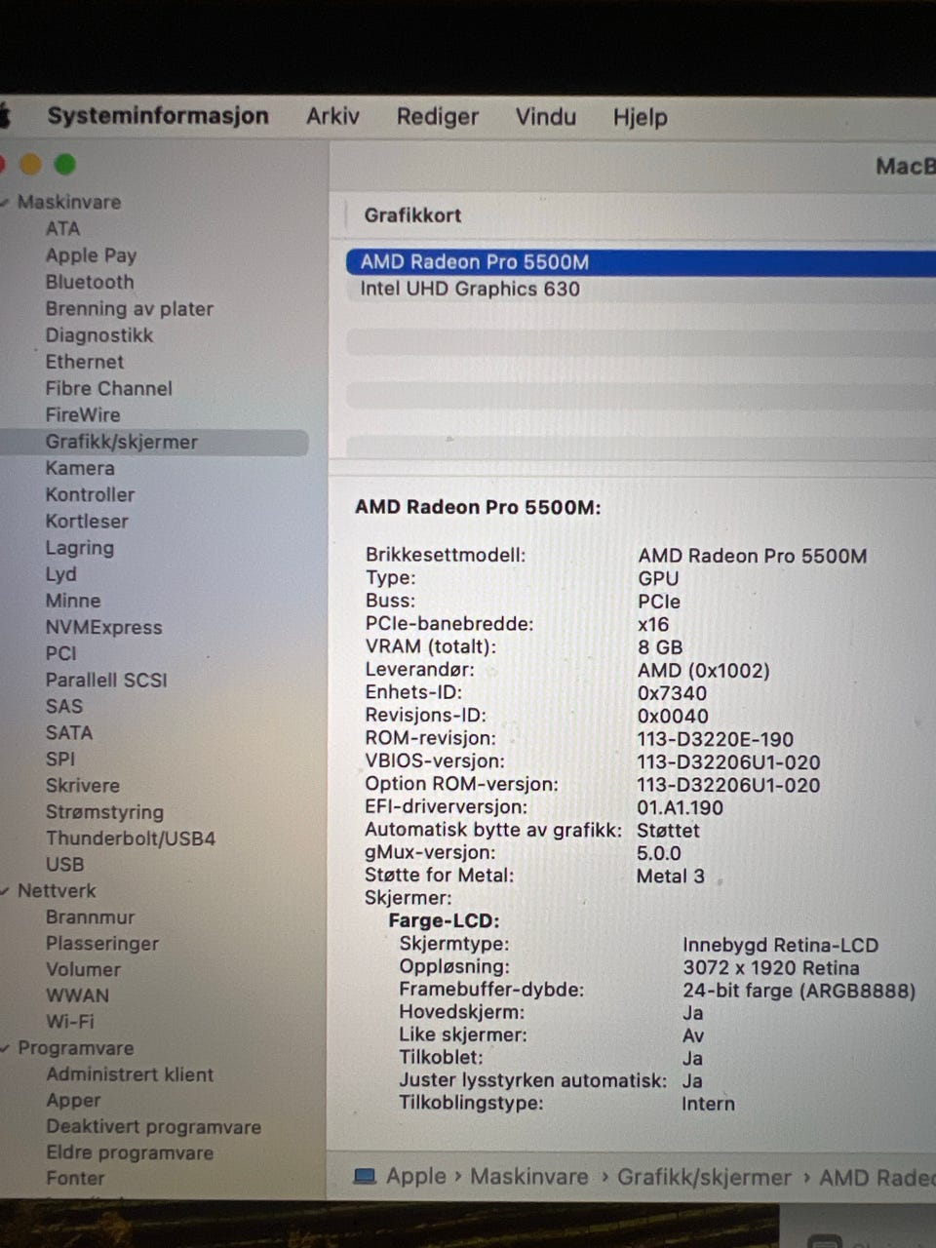Select PCI in the sidebar
Screen dimensions: 936x1248
[x=60, y=653]
